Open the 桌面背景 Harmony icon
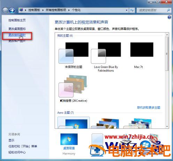Image resolution: width=173 pixels, height=161 pixels. (x=69, y=144)
